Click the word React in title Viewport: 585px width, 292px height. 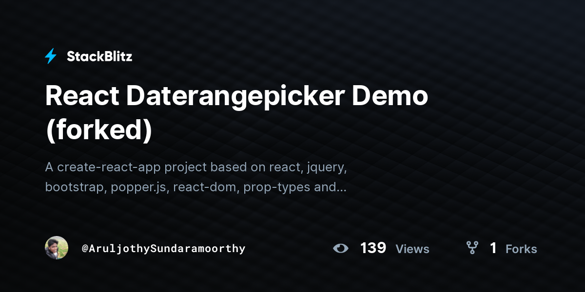[x=82, y=96]
